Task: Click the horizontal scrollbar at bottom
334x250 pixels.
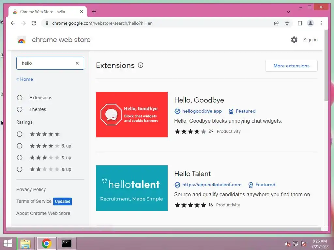Action: [164, 229]
